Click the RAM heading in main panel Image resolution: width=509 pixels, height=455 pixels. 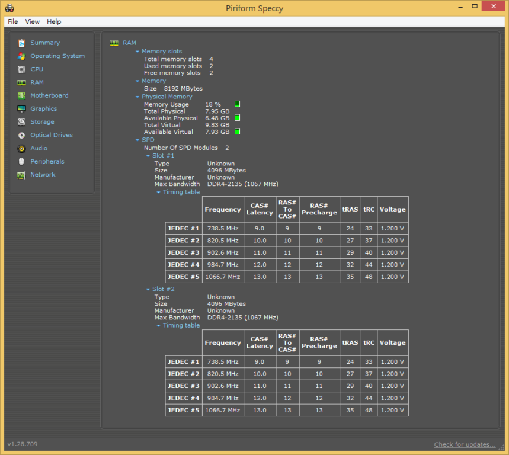[129, 43]
